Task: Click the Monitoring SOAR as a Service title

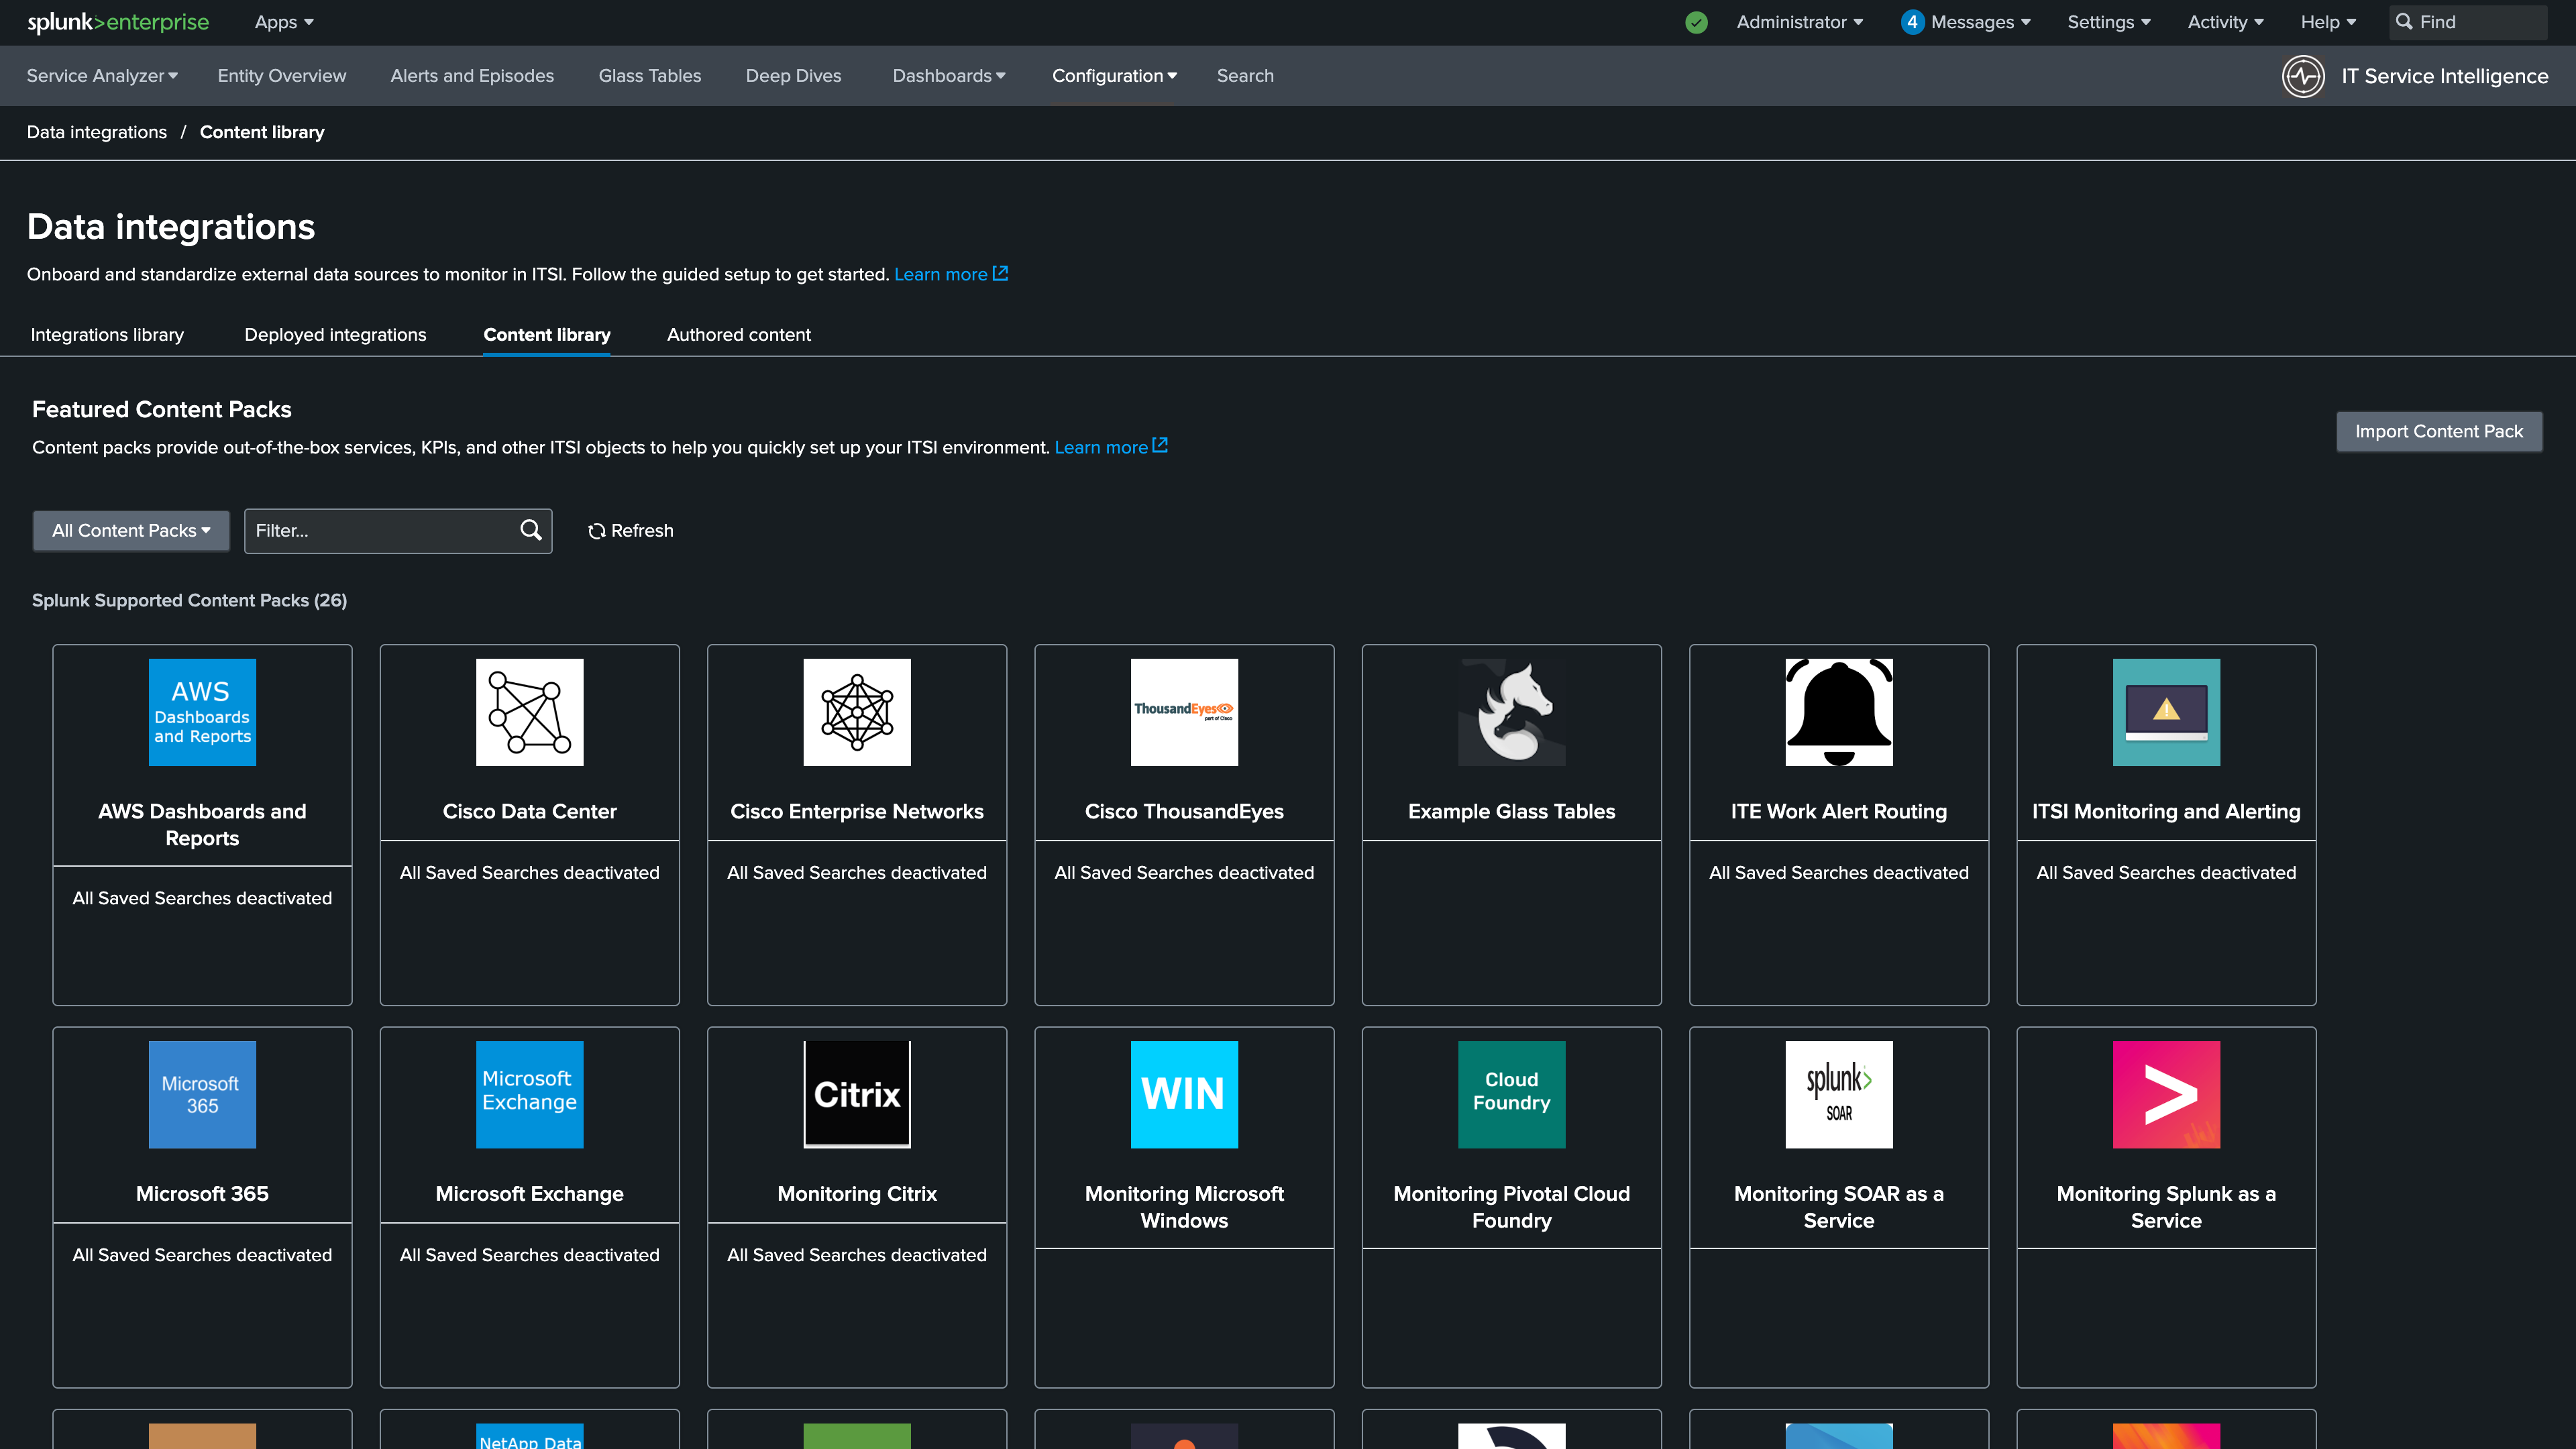Action: [x=1839, y=1207]
